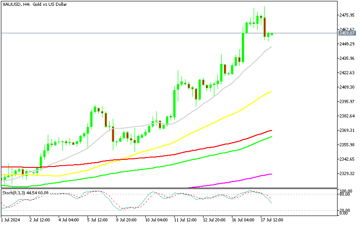
Task: Click the XAUUSD, H4 chart title
Action: tap(35, 4)
